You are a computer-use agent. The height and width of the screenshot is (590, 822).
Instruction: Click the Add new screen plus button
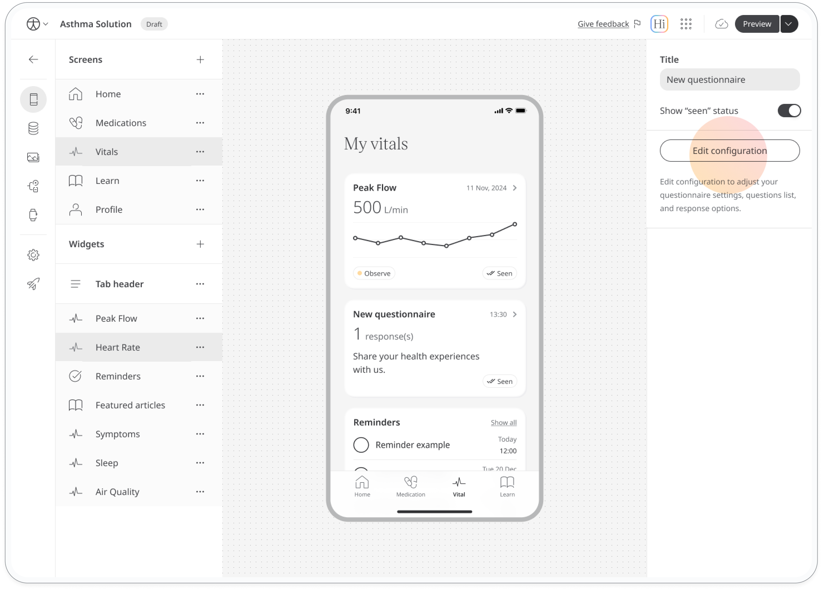[200, 59]
